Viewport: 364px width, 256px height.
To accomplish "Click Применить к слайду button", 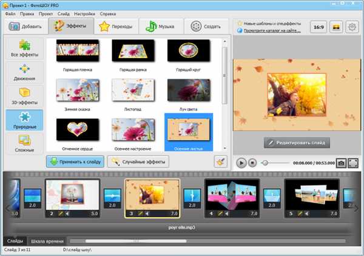I will (75, 161).
